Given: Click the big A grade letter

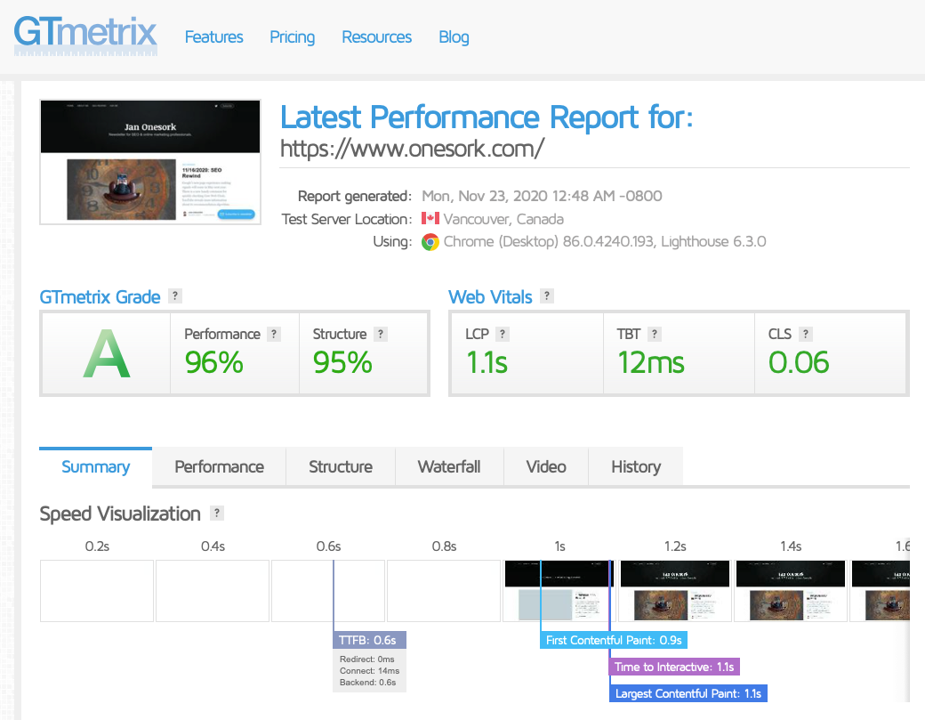Looking at the screenshot, I should [106, 353].
